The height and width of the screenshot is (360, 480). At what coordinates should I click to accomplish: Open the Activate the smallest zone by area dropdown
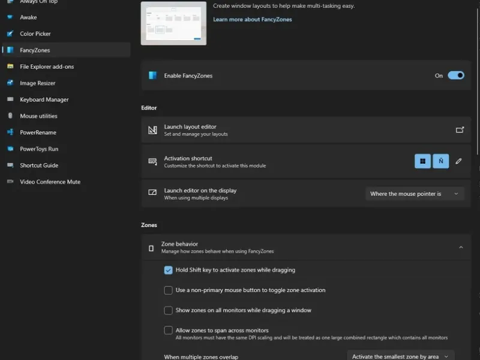pyautogui.click(x=401, y=356)
